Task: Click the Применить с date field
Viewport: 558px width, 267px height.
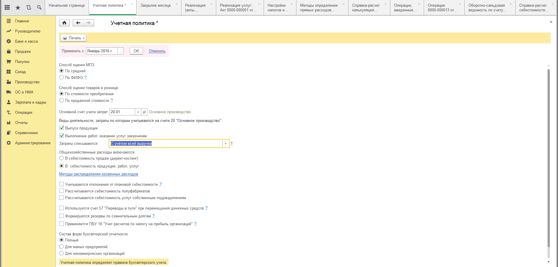Action: pyautogui.click(x=102, y=51)
